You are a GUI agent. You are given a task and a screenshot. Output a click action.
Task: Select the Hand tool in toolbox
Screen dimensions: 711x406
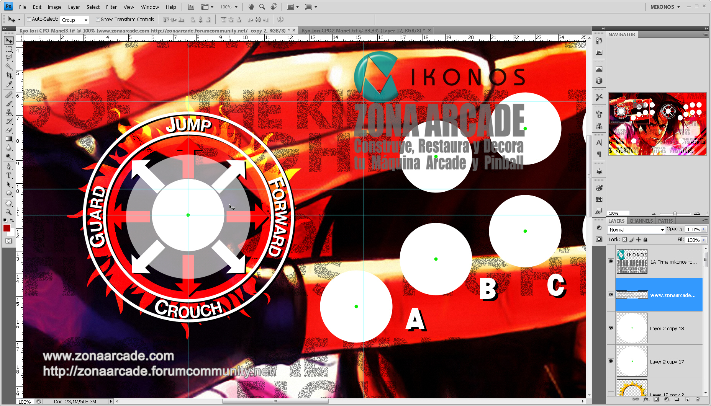[9, 203]
